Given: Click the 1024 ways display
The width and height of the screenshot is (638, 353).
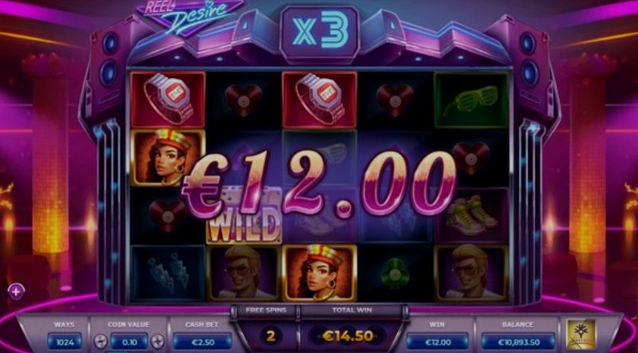Looking at the screenshot, I should click(65, 341).
